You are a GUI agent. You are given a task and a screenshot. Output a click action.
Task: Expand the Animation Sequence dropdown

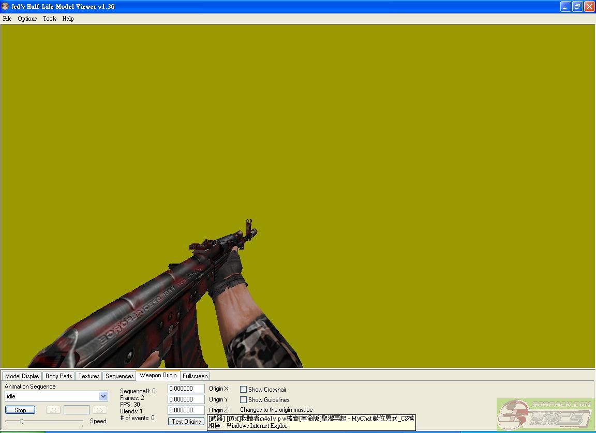click(103, 396)
